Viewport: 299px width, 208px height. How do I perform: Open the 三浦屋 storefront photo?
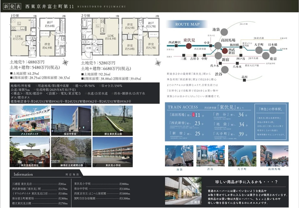click(183, 191)
